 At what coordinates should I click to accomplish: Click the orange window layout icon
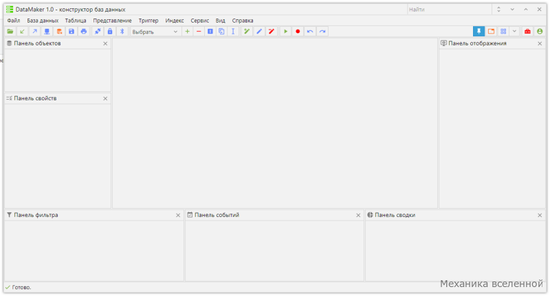tap(491, 32)
